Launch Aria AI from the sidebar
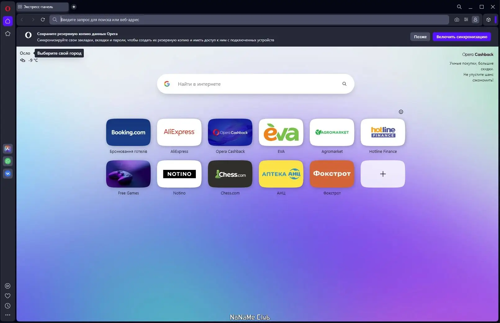Image resolution: width=500 pixels, height=323 pixels. pos(8,149)
